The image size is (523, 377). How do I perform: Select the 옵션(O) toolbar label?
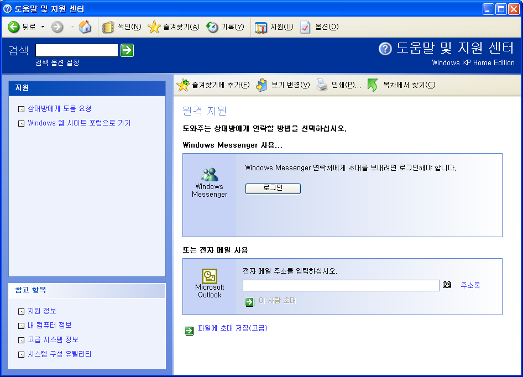tap(327, 27)
